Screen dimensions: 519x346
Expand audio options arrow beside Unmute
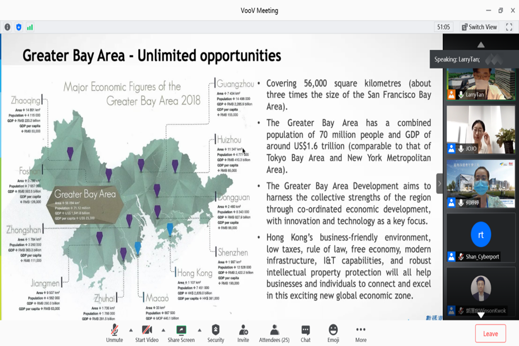pos(131,330)
